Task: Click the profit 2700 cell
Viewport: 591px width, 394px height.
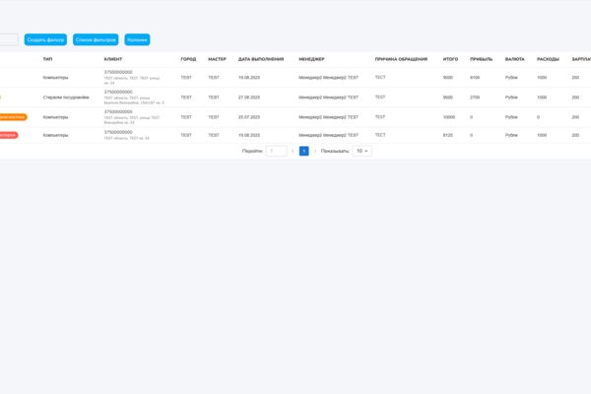Action: pos(475,98)
